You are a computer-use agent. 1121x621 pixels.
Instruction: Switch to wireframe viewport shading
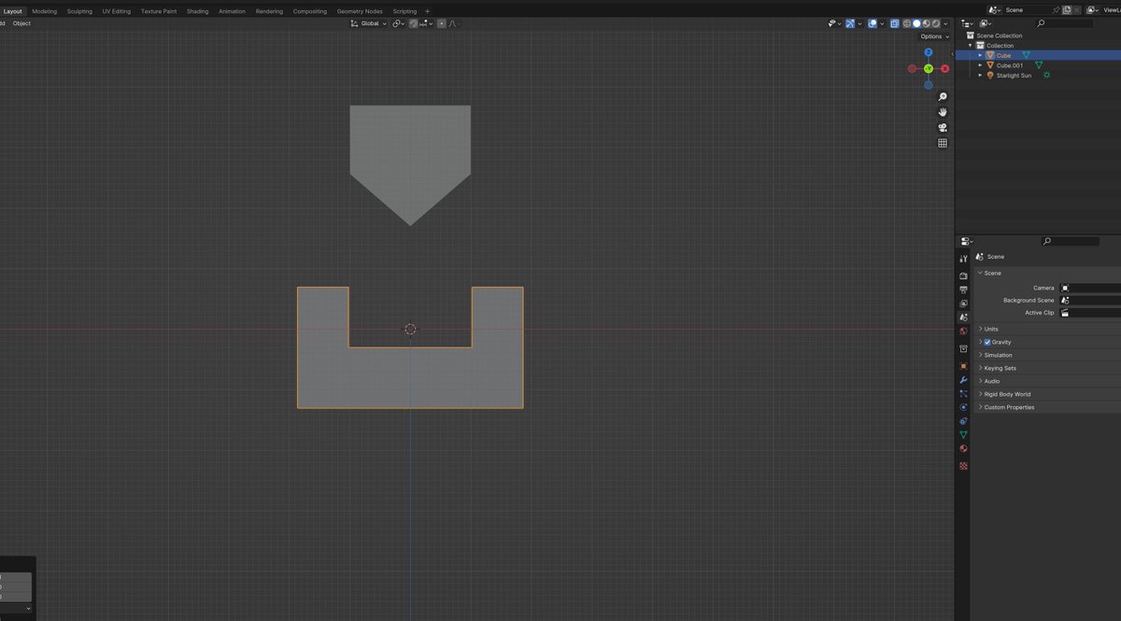coord(906,22)
